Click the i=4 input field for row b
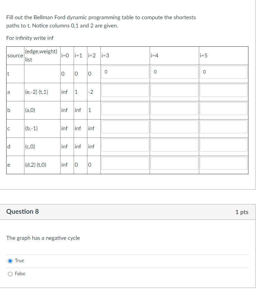Screen dimensions: 257x290 click(174, 109)
